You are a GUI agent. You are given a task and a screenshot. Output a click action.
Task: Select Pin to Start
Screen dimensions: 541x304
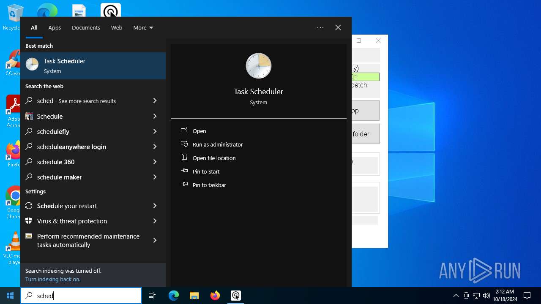click(x=206, y=171)
